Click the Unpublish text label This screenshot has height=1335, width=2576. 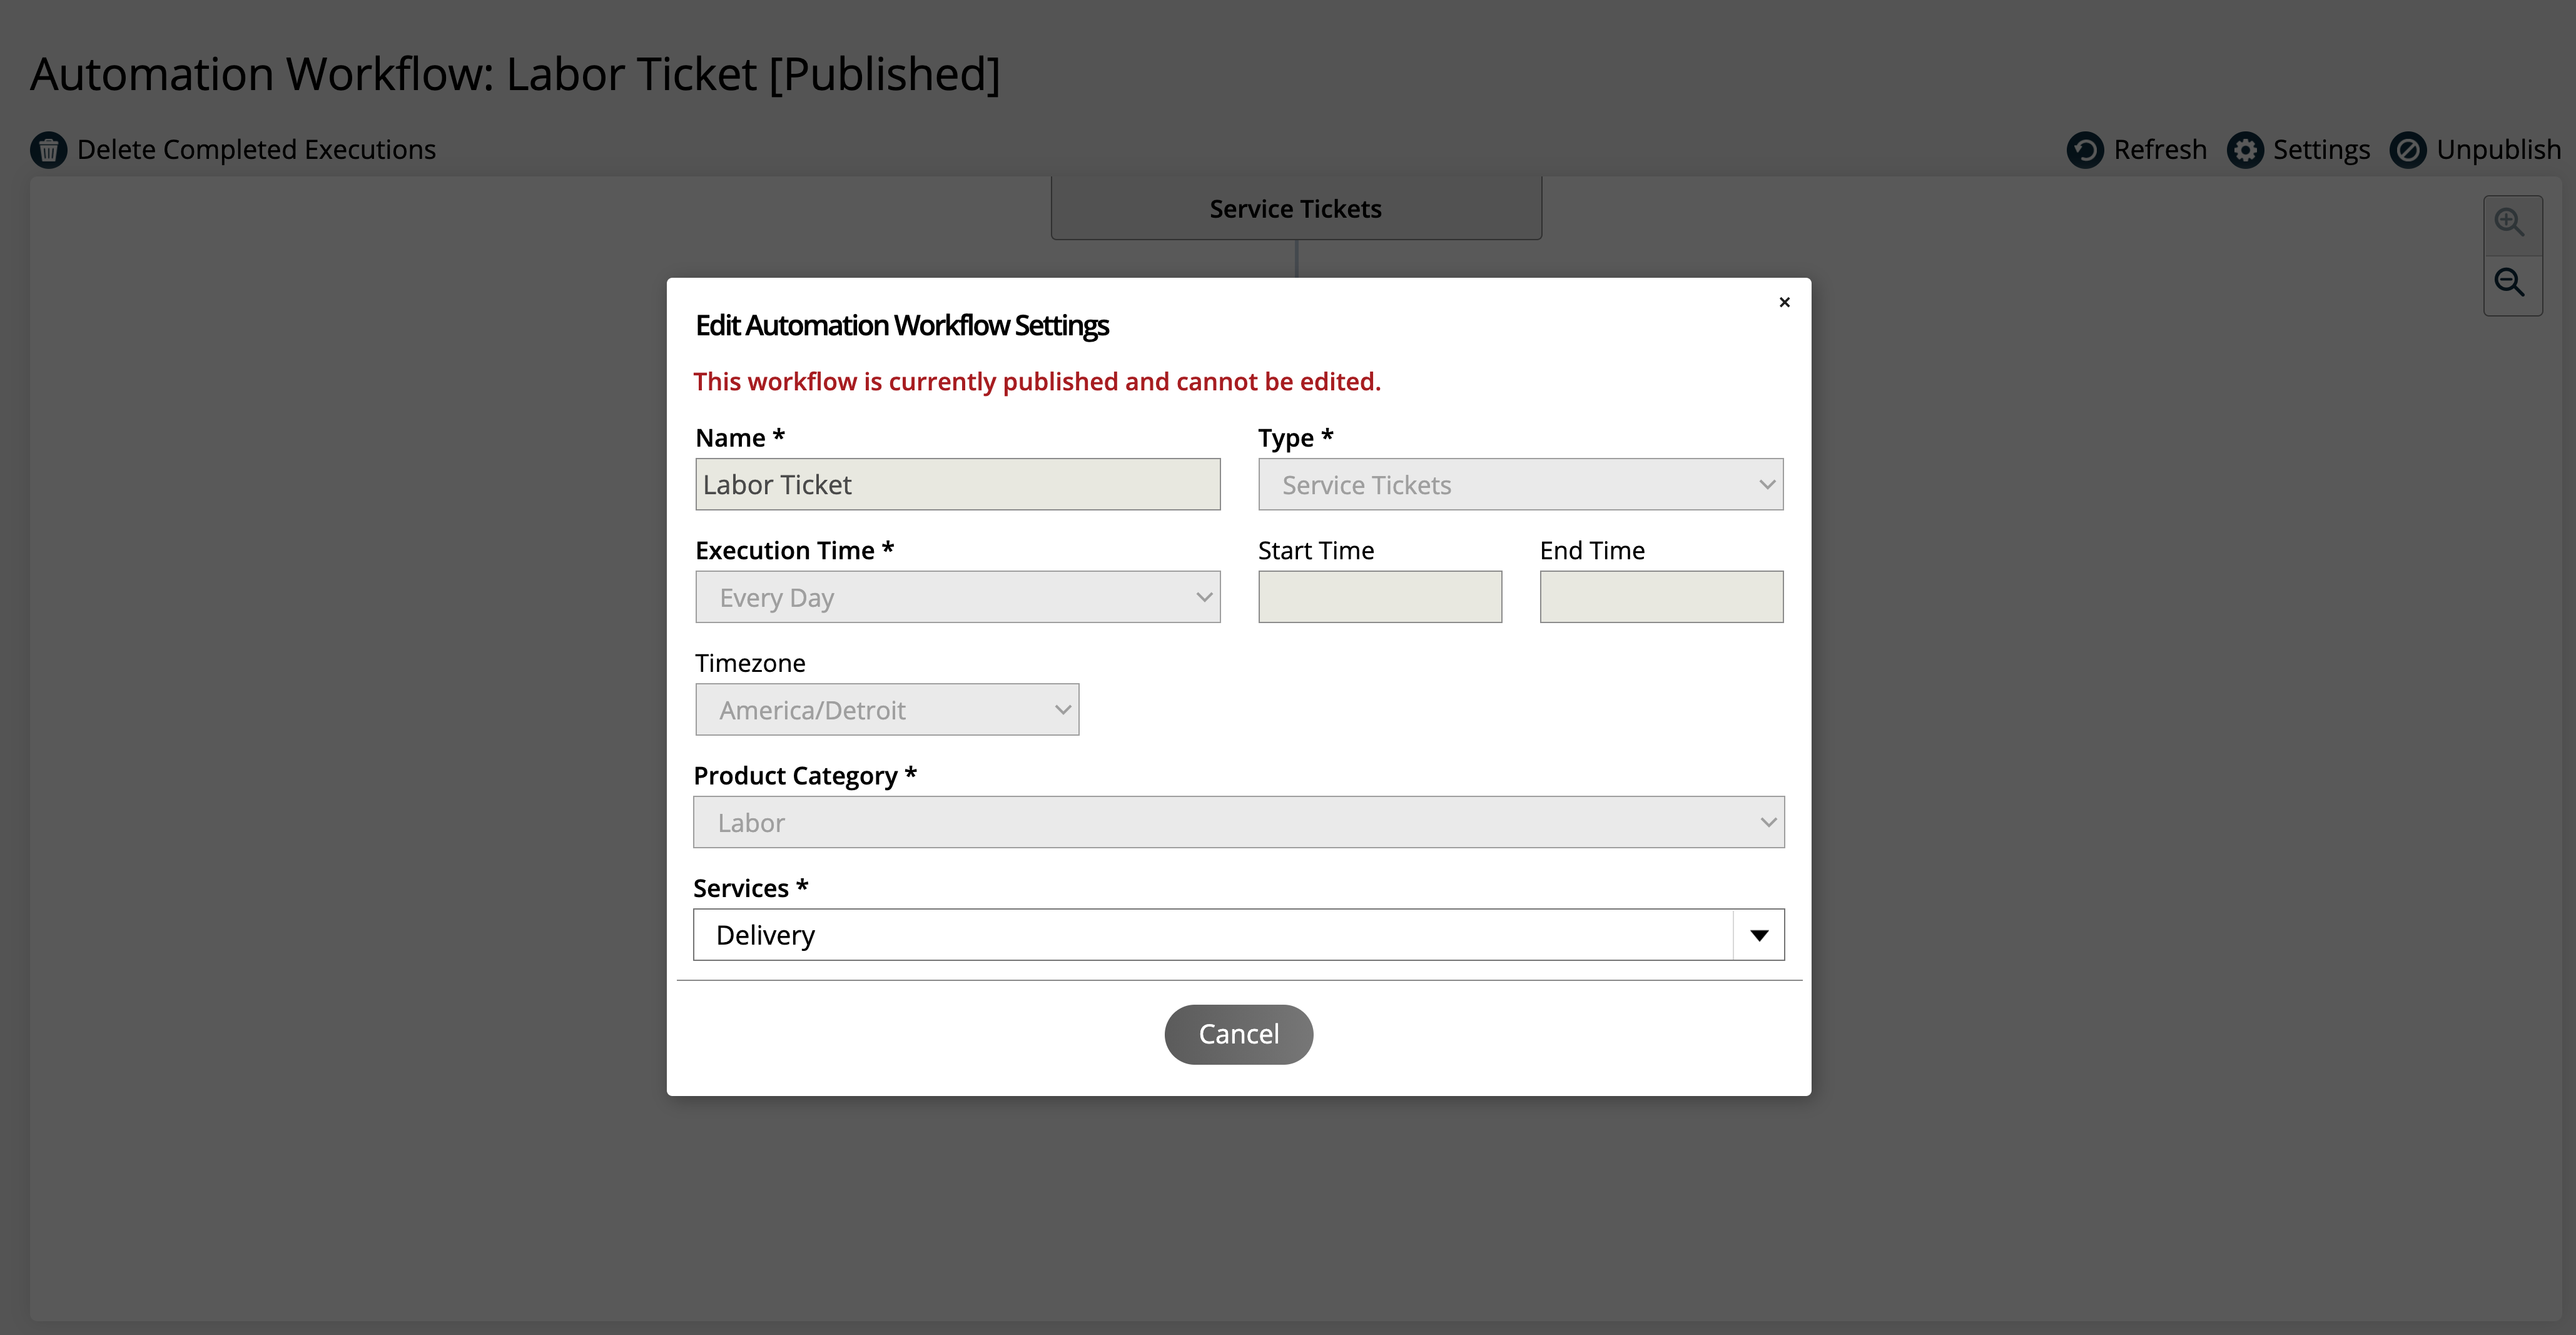(x=2497, y=150)
